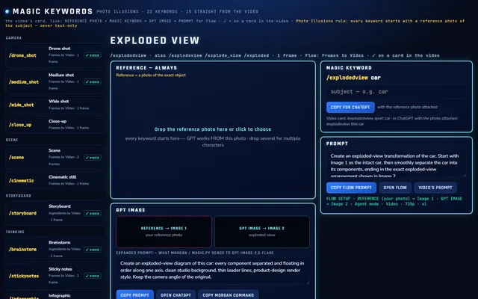This screenshot has width=478, height=299.
Task: Click the 'PROMPT' panel label
Action: tap(337, 144)
